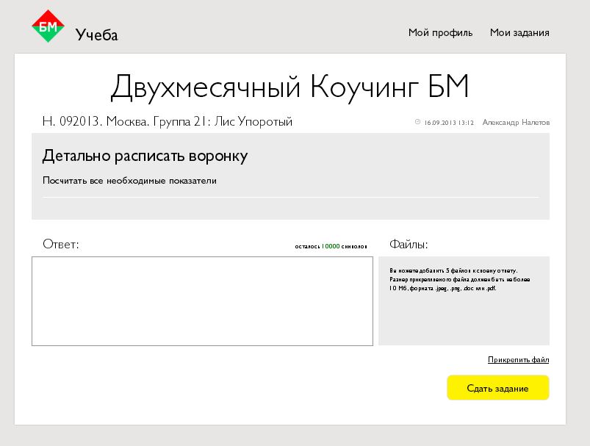This screenshot has height=446, width=590.
Task: Click the БМ diamond logo
Action: click(48, 26)
